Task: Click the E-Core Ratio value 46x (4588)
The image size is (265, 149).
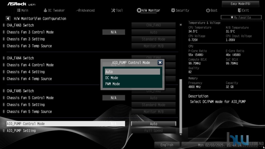Action: [233, 55]
